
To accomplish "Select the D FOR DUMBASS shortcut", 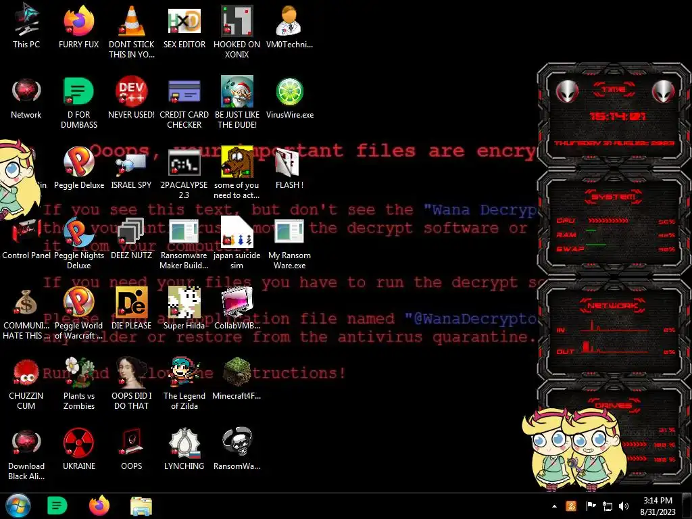I will 78,103.
